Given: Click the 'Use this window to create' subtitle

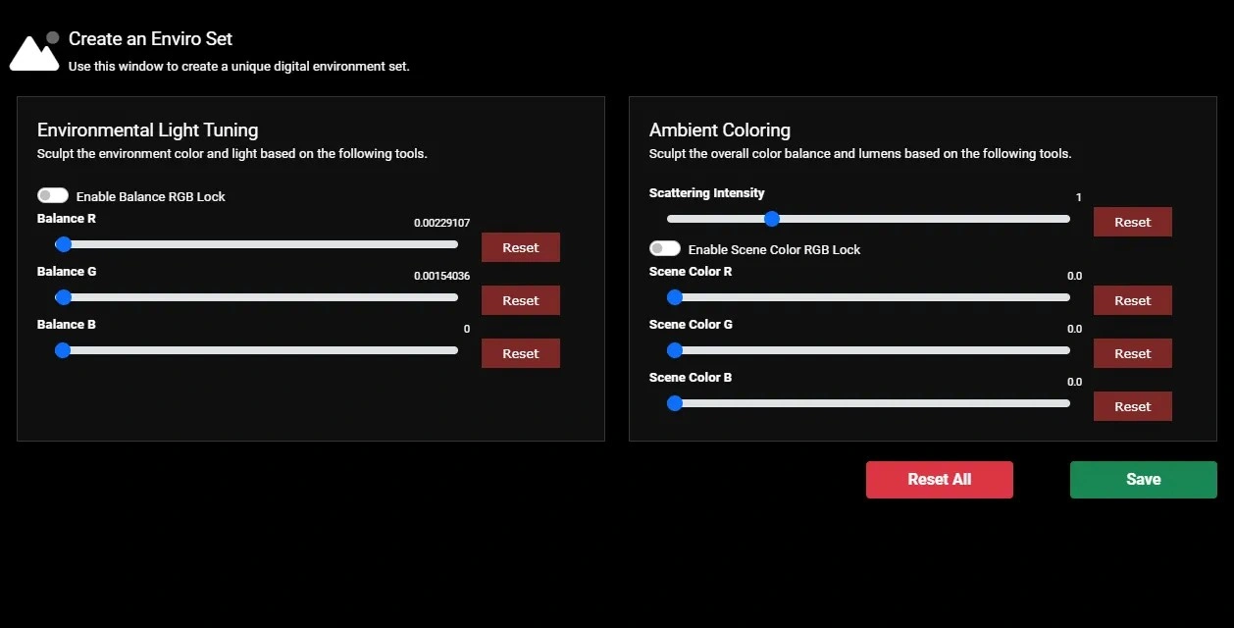Looking at the screenshot, I should (x=239, y=67).
